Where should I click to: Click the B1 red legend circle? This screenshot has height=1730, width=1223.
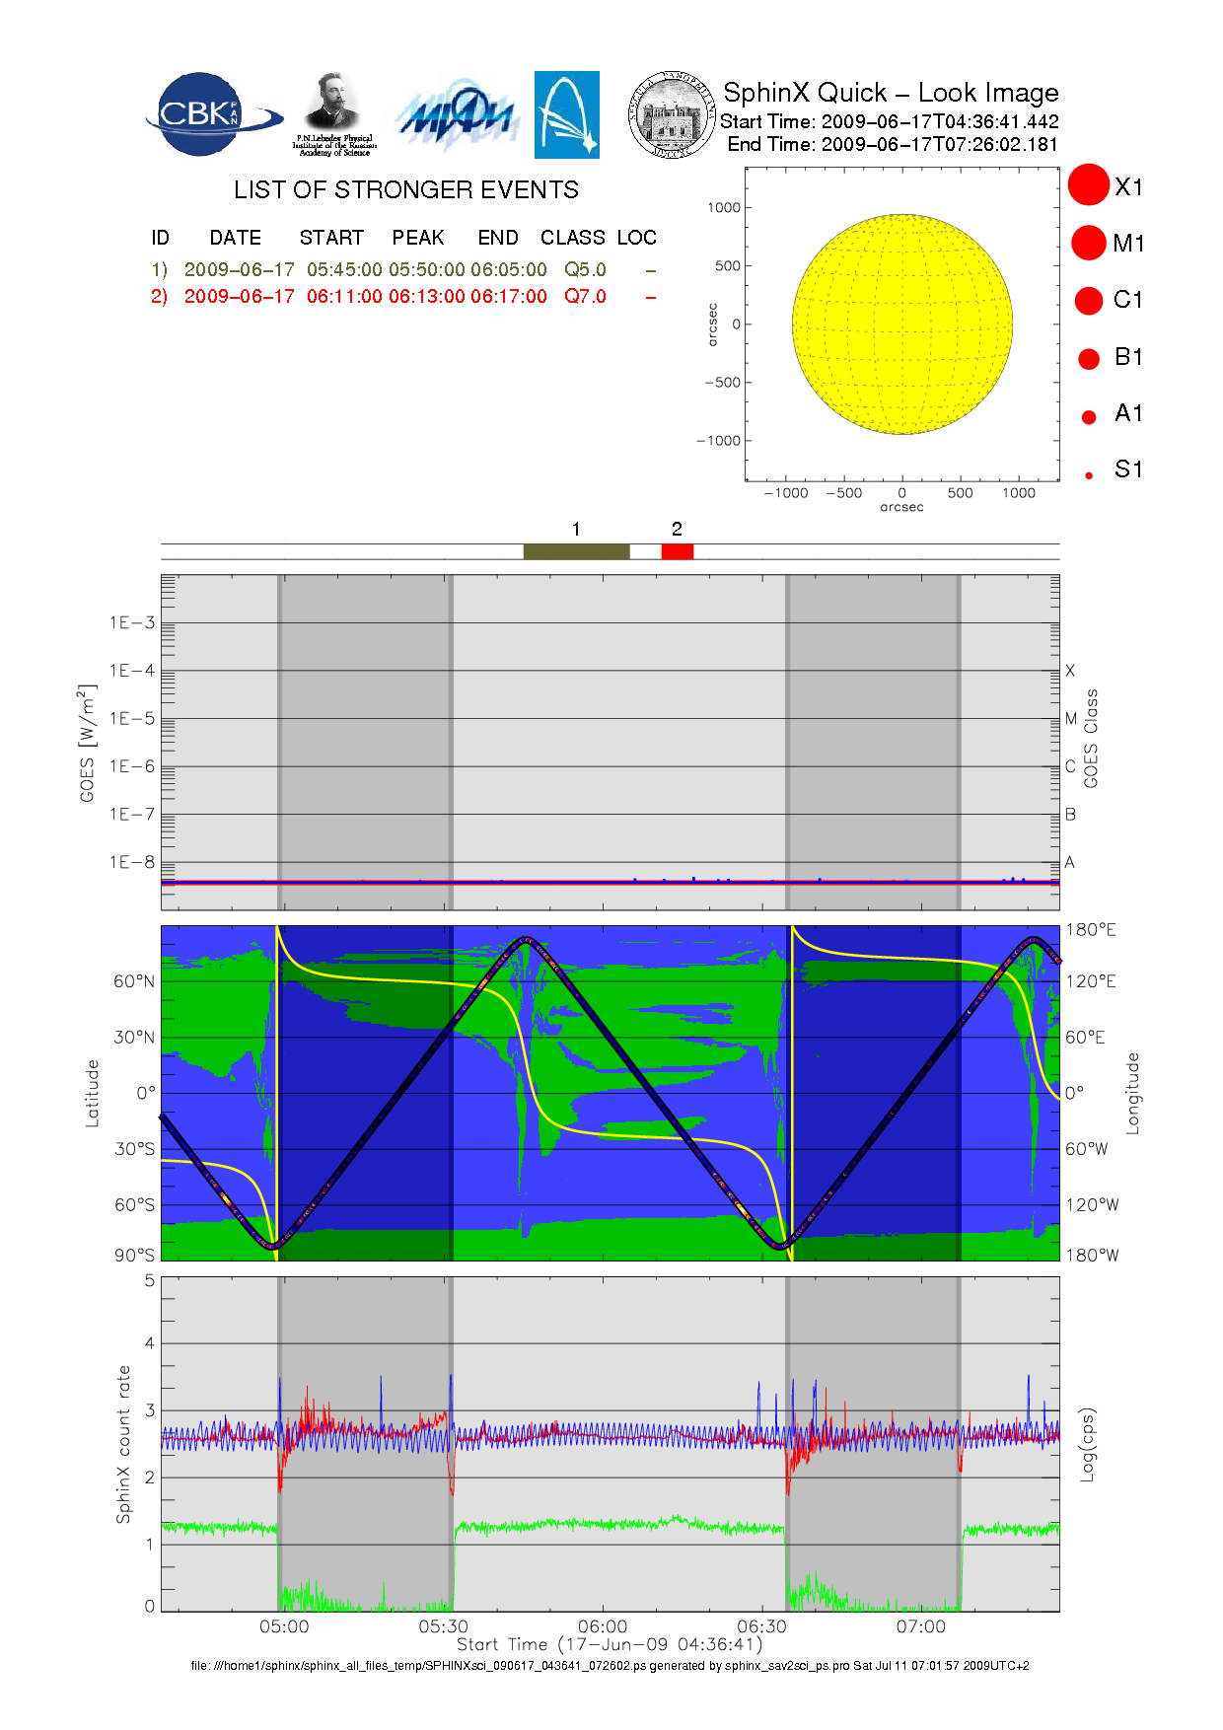pyautogui.click(x=1089, y=358)
